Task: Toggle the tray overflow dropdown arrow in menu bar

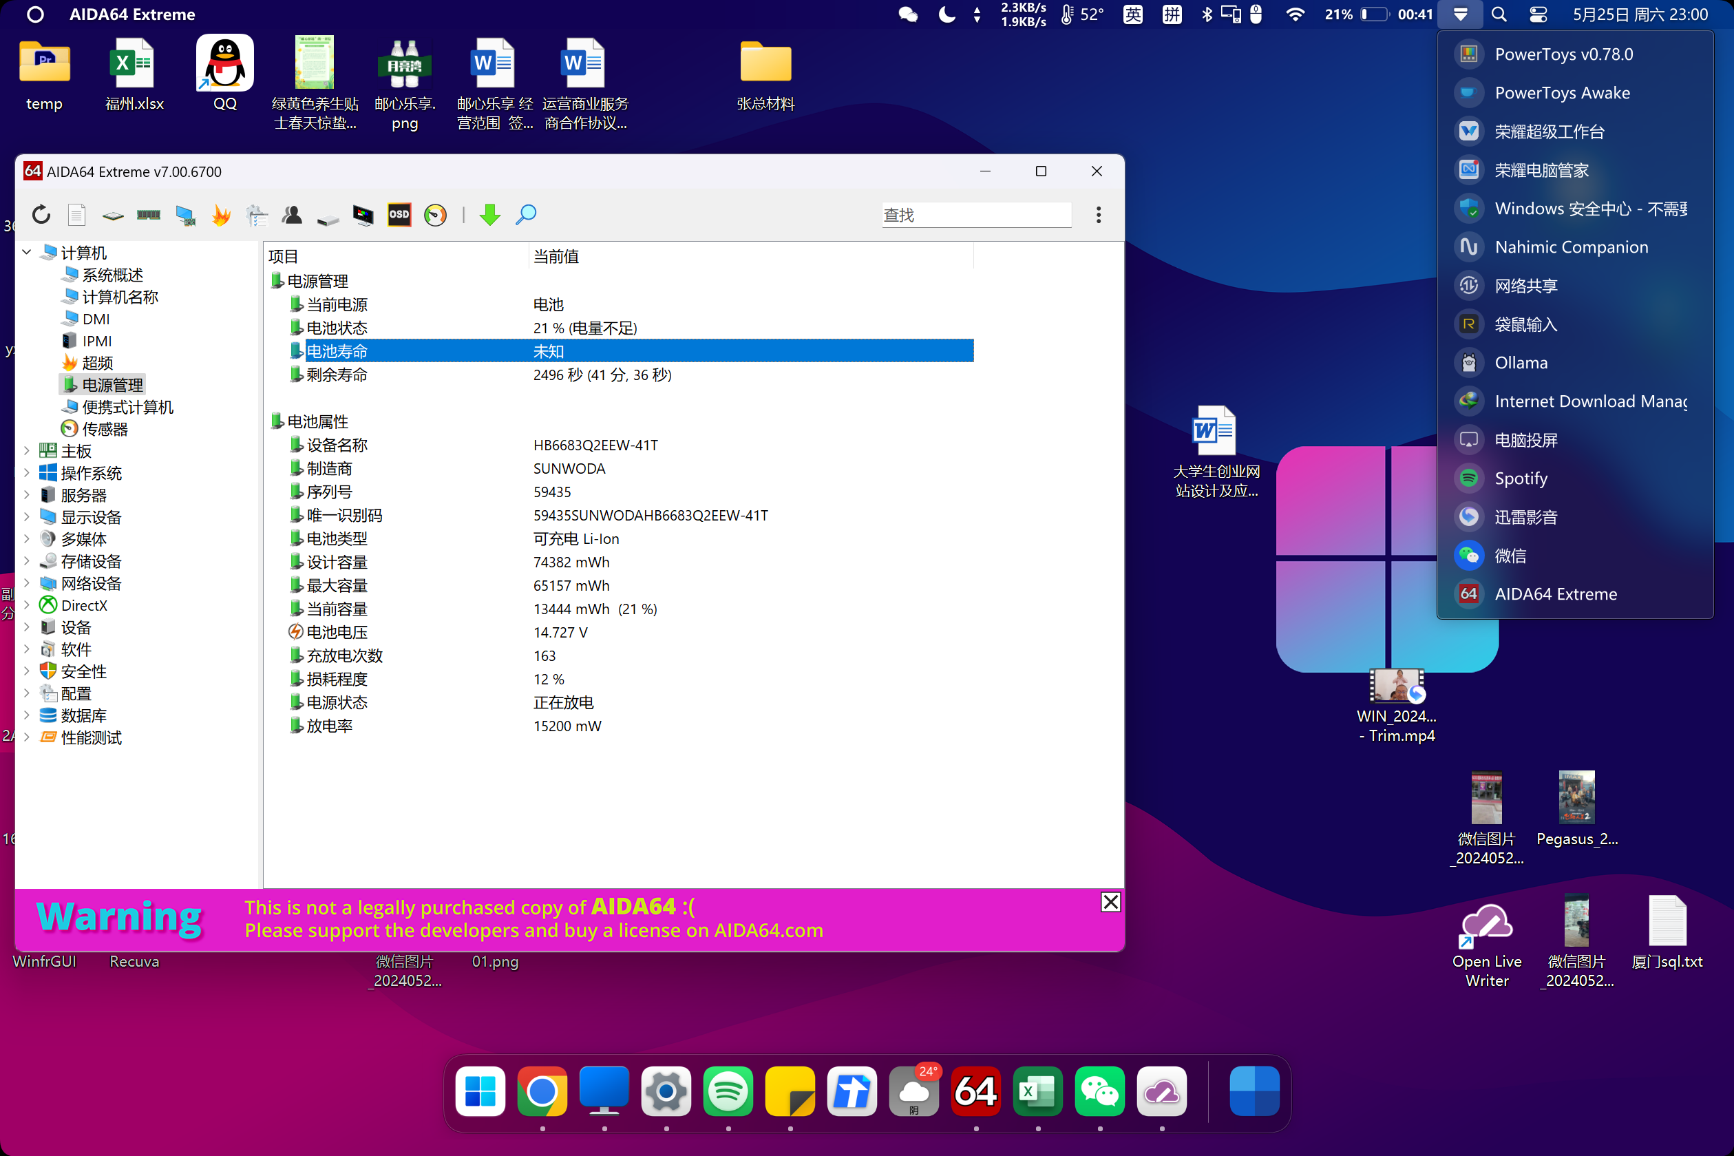Action: tap(1460, 14)
